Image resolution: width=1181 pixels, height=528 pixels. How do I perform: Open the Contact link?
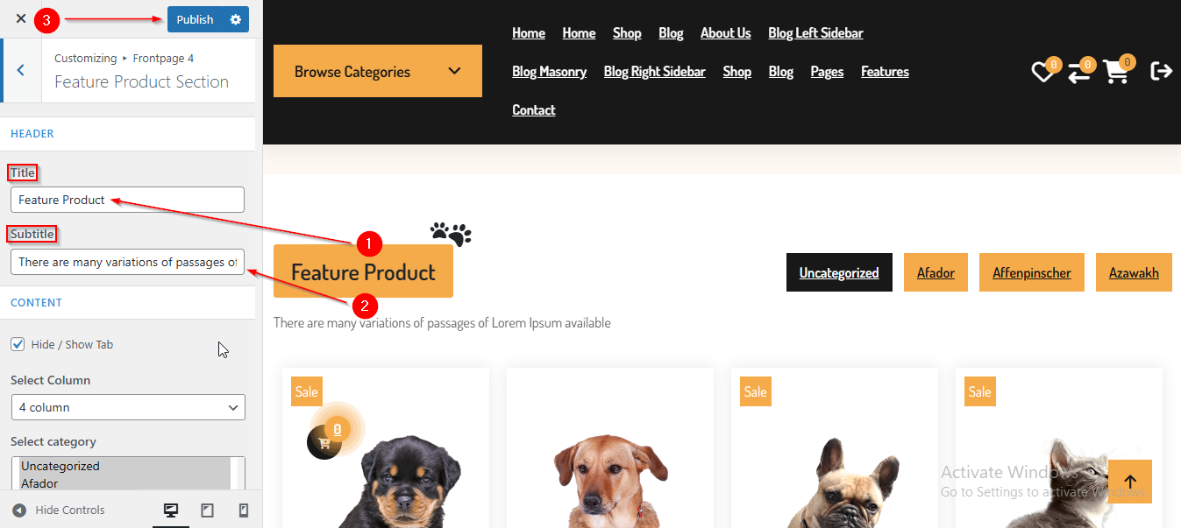pyautogui.click(x=534, y=109)
